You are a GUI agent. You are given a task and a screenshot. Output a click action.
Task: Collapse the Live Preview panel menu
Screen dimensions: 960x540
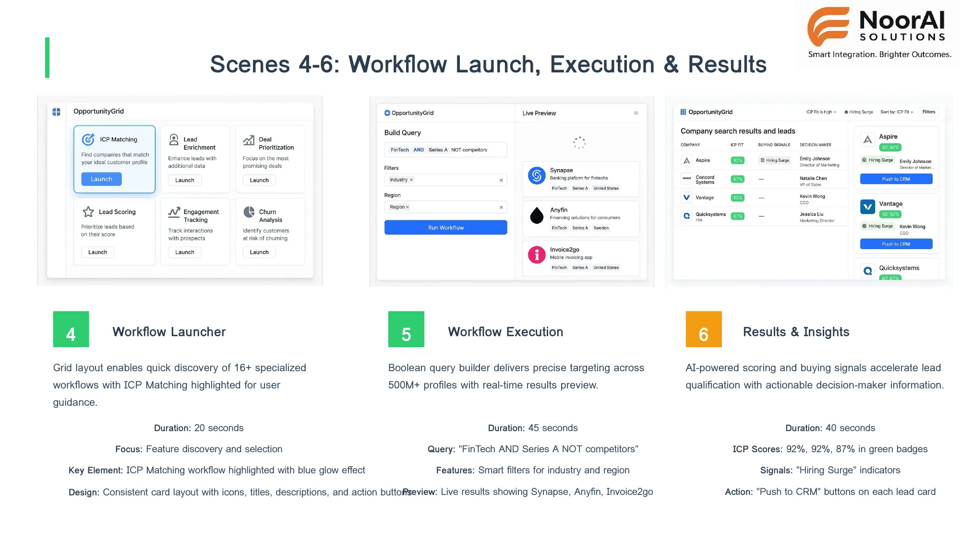pos(636,113)
